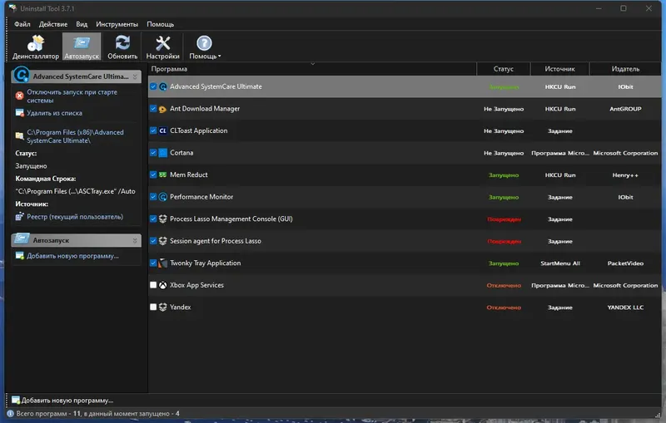Click StartMenu All source cell

click(x=559, y=263)
